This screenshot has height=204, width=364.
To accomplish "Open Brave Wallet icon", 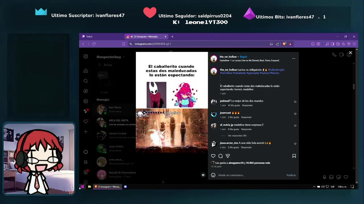I will coord(338,44).
